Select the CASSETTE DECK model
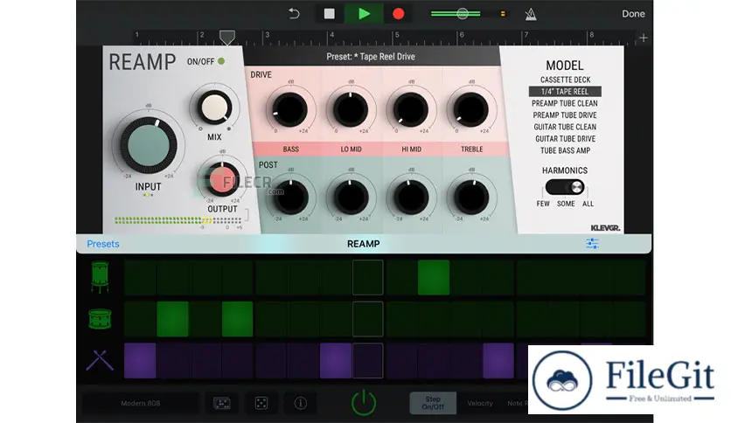Image resolution: width=731 pixels, height=423 pixels. (x=565, y=80)
